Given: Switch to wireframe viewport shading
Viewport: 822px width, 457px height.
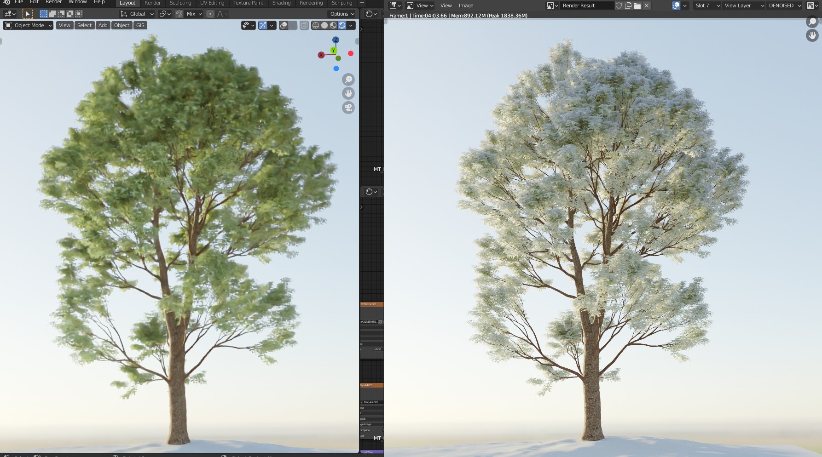Looking at the screenshot, I should pos(316,25).
